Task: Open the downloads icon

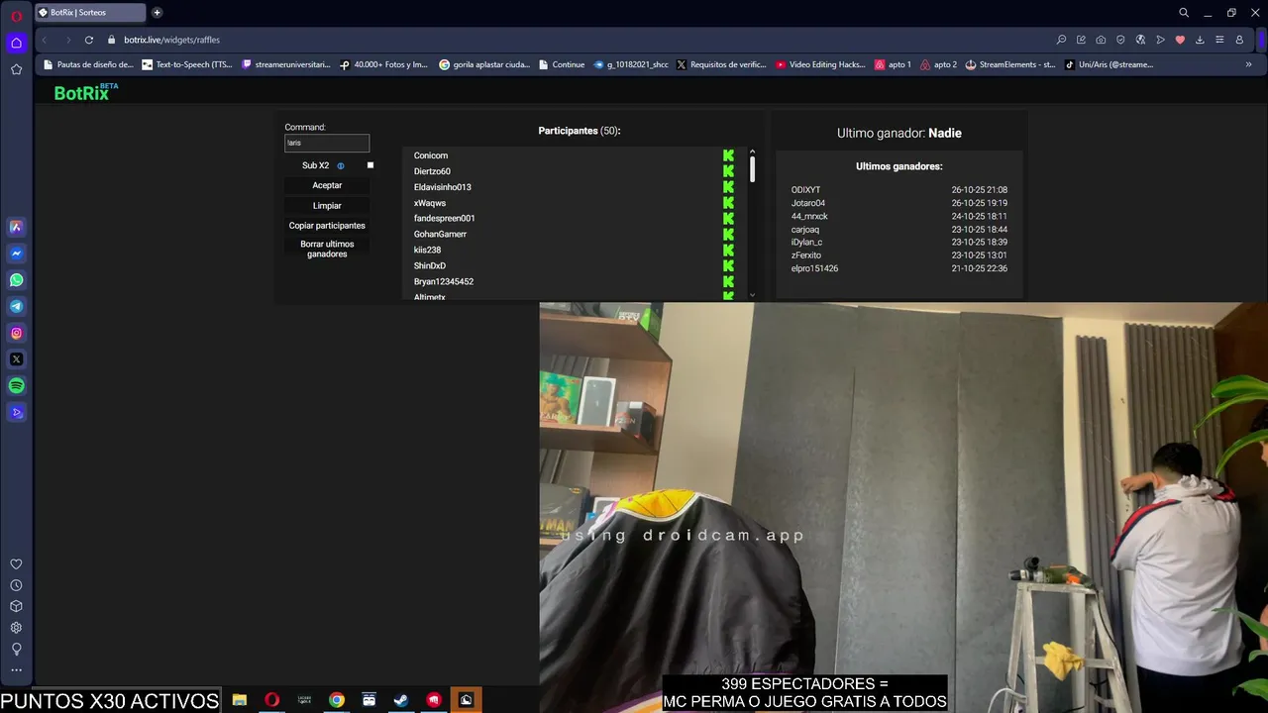Action: click(x=1200, y=40)
